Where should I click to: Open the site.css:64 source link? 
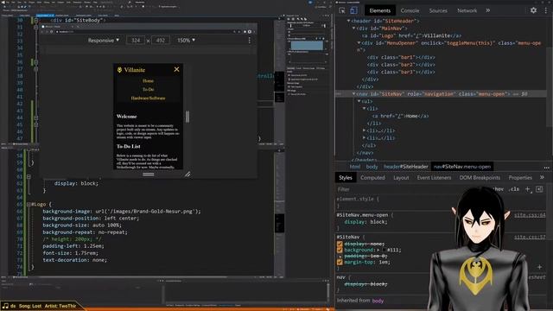click(530, 215)
